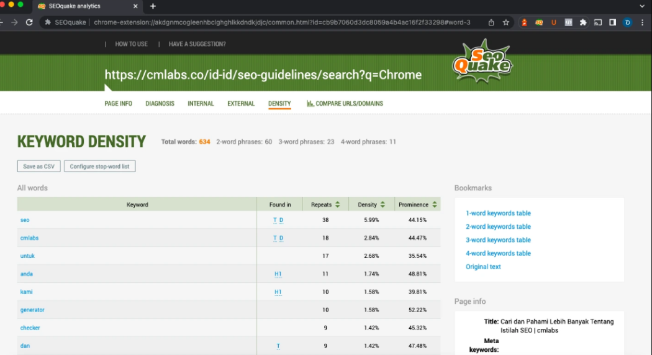Bookmark page using star icon
The width and height of the screenshot is (652, 355).
[505, 22]
